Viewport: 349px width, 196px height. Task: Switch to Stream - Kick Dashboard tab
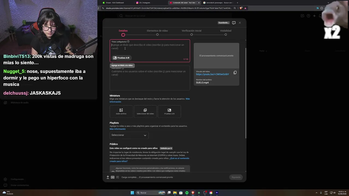(115, 3)
